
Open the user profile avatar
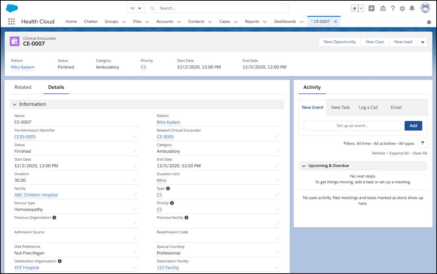click(425, 8)
